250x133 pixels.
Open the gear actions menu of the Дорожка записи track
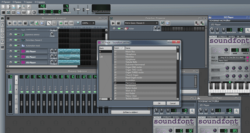[x=11, y=35]
